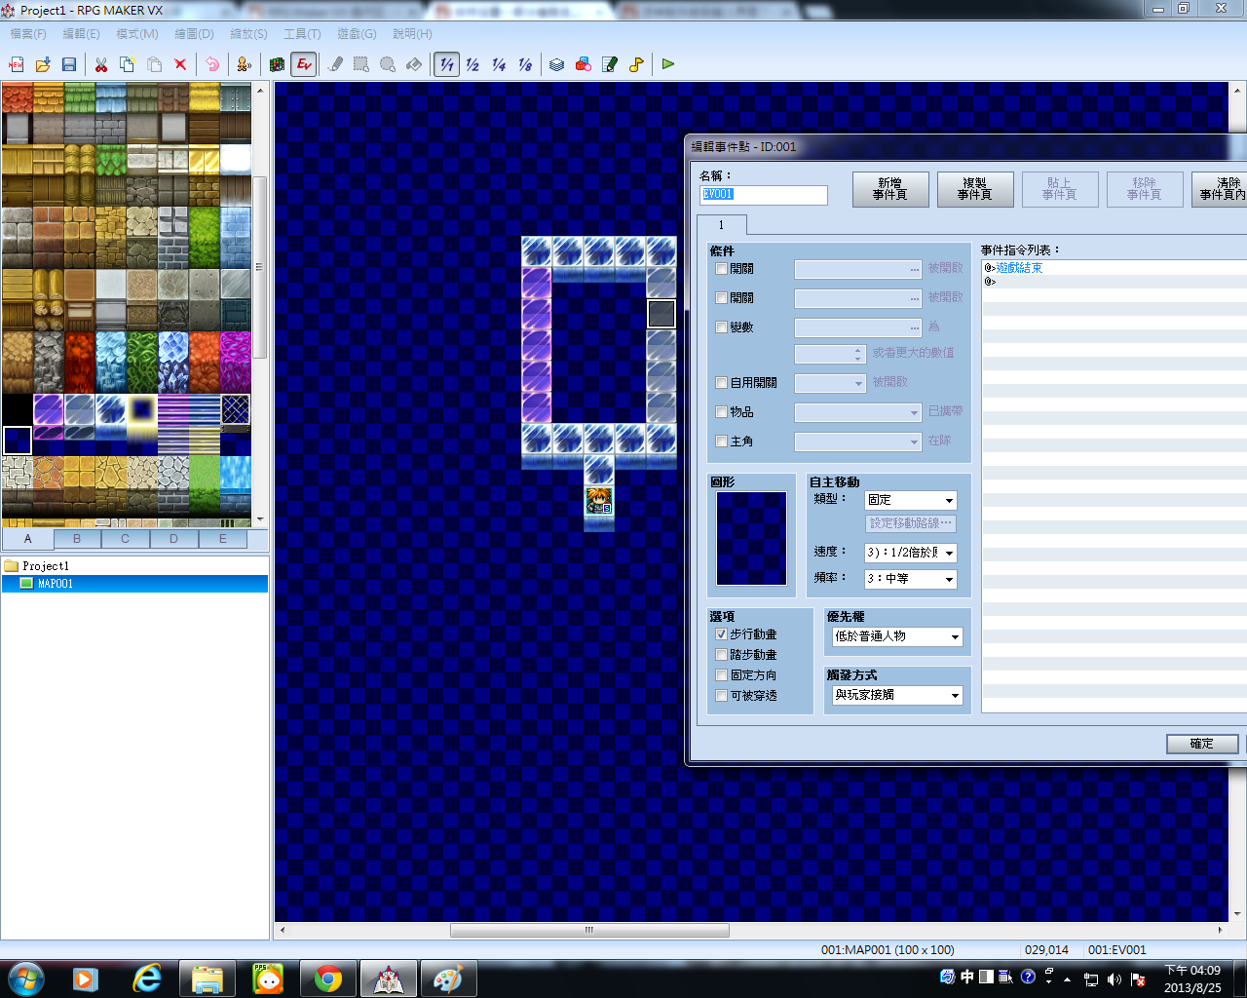Open the 檔案(F) menu
1247x998 pixels.
28,34
